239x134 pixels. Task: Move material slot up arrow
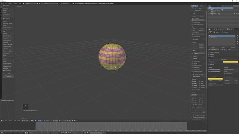(238, 41)
